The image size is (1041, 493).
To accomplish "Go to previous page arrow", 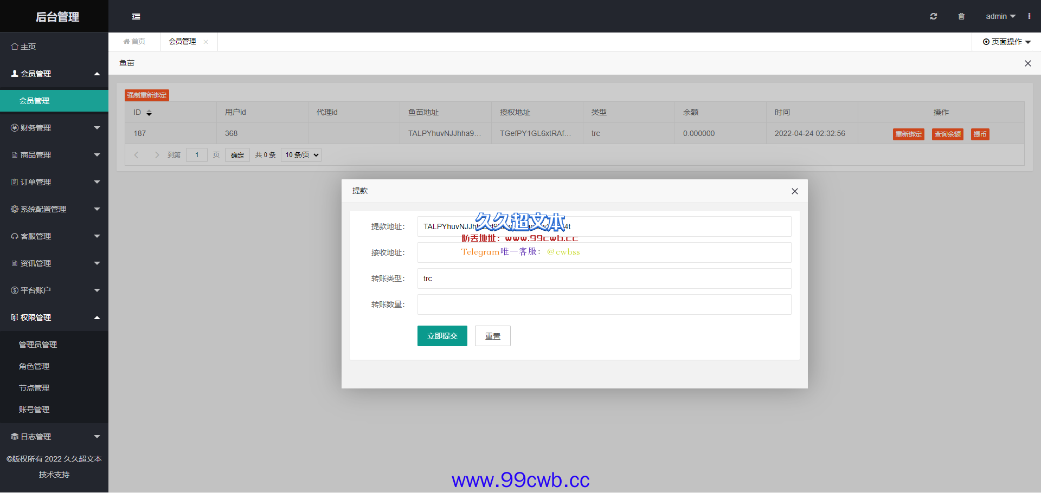I will [137, 155].
